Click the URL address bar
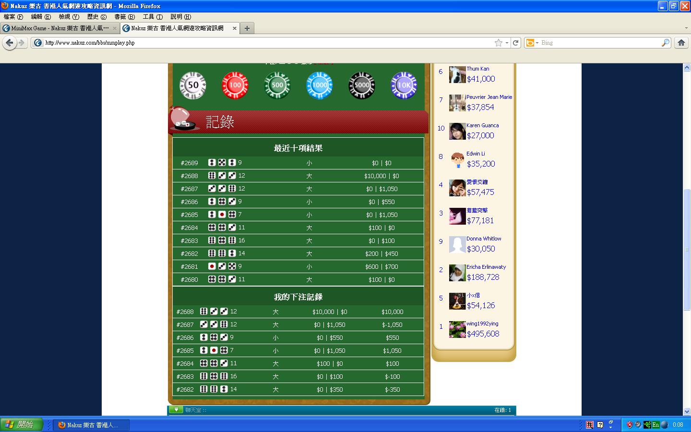Image resolution: width=691 pixels, height=432 pixels. (x=264, y=43)
